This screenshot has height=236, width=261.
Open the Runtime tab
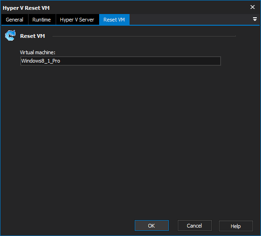pyautogui.click(x=42, y=20)
